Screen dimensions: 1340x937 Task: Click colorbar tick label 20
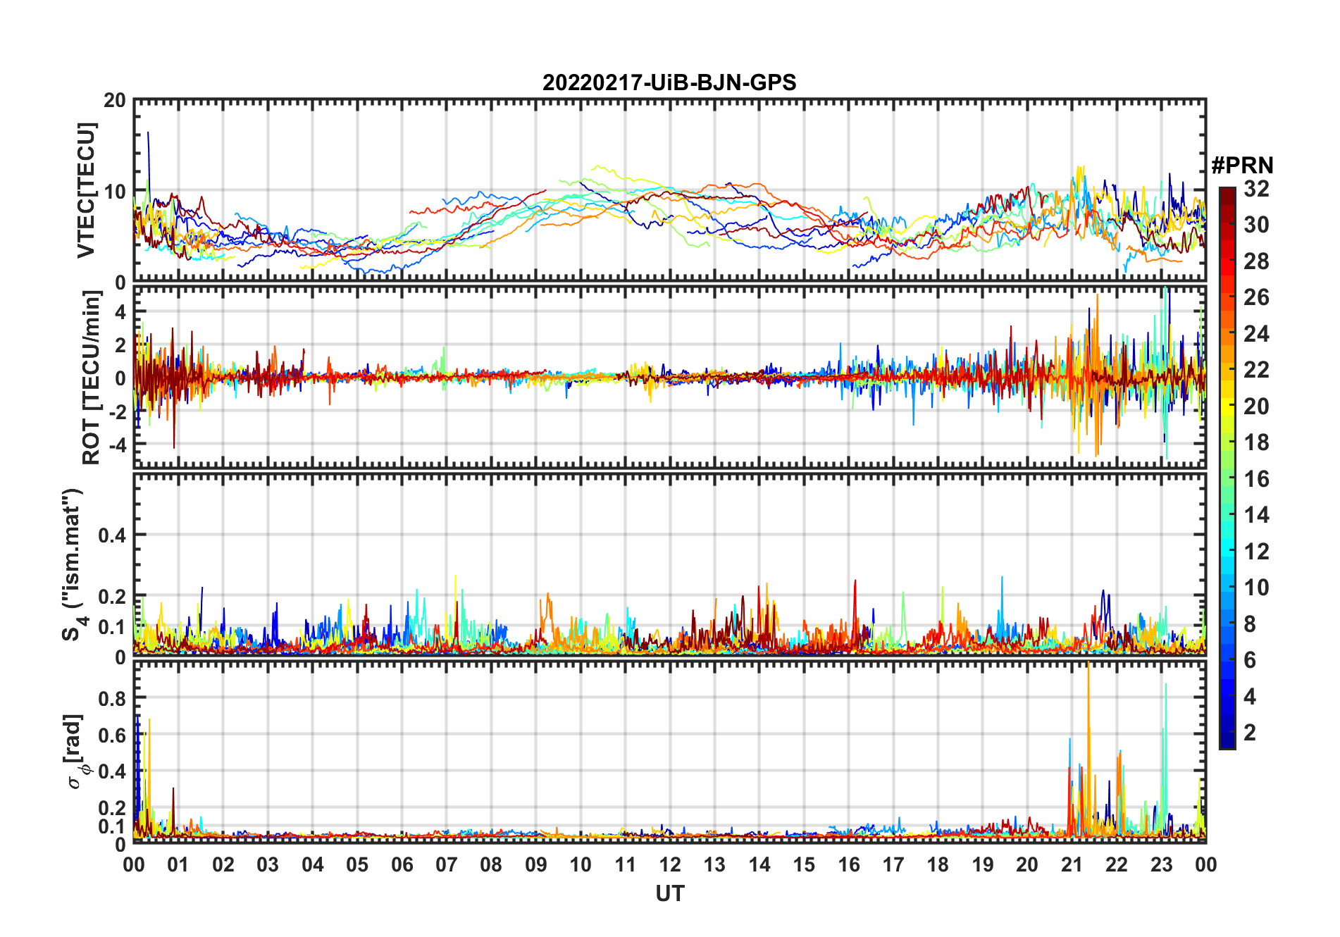(1256, 407)
